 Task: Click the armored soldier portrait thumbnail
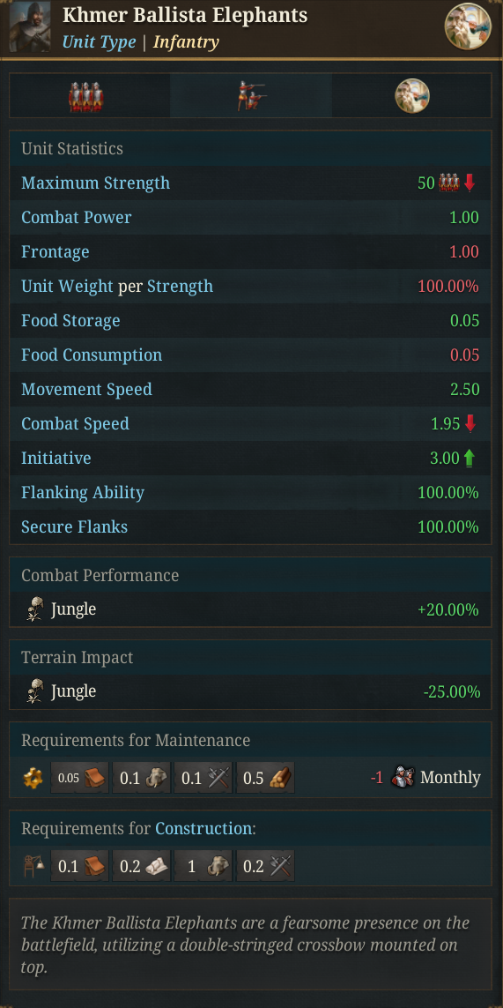click(x=30, y=26)
